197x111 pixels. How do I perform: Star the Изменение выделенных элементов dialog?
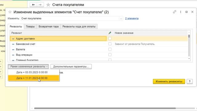(10, 12)
